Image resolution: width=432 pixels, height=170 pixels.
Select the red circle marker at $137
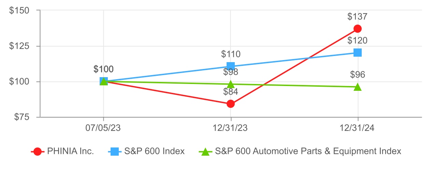tap(358, 28)
